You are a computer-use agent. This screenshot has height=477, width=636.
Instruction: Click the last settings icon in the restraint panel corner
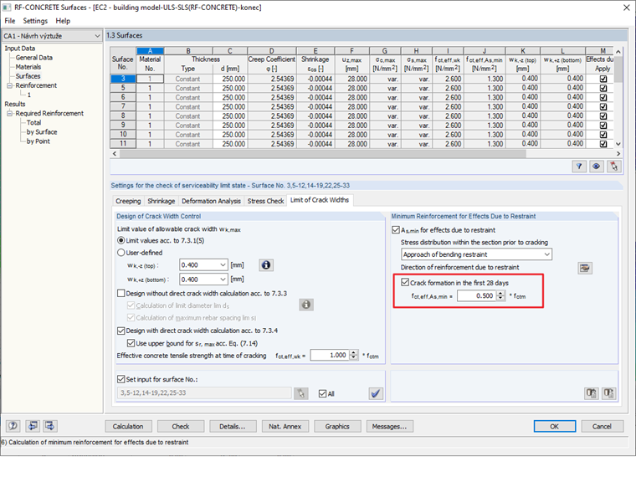coord(609,392)
